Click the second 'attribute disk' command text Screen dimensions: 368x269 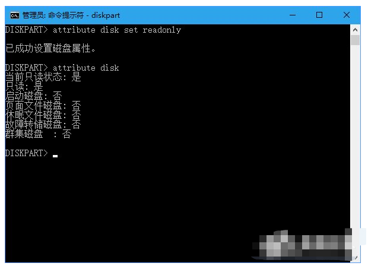pos(86,68)
